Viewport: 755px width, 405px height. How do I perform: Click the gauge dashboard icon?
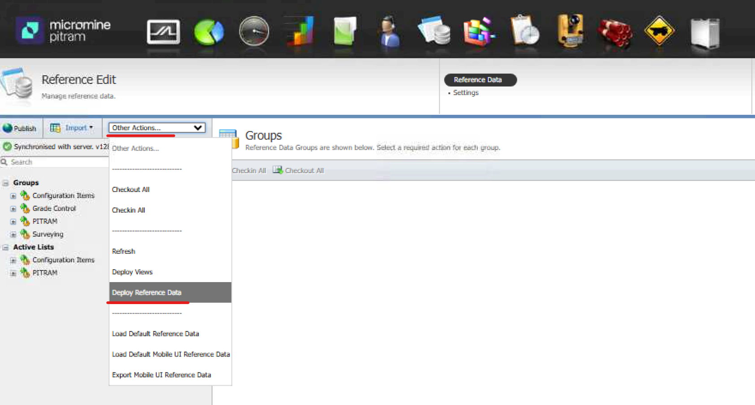tap(254, 31)
